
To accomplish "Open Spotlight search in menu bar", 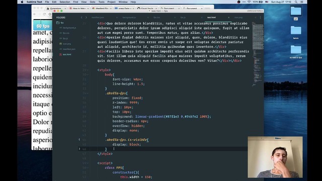I will click(x=296, y=2).
